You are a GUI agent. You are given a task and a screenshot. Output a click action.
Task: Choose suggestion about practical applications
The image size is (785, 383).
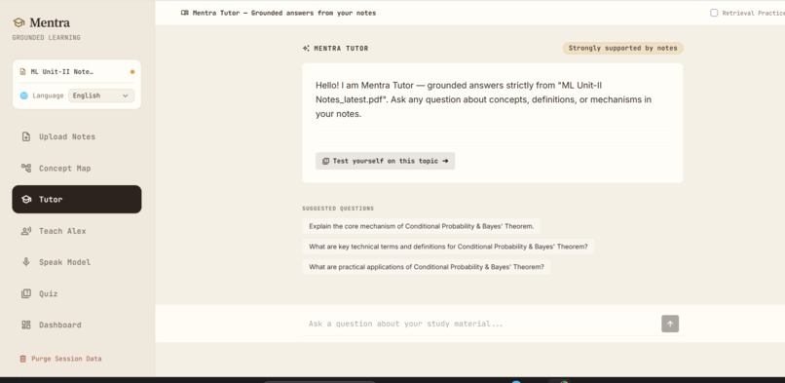point(426,267)
